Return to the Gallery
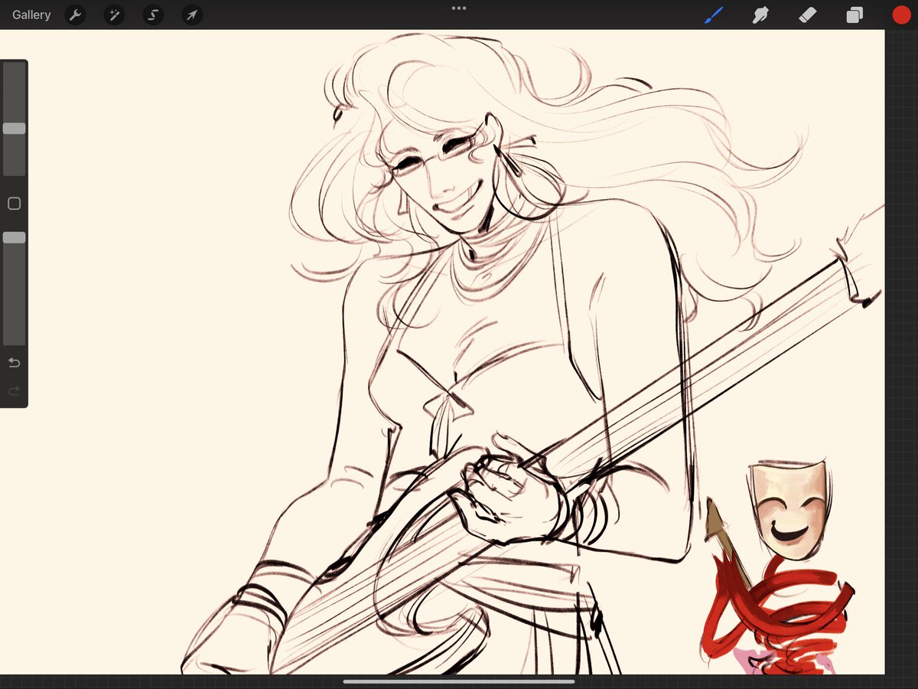The image size is (918, 689). [31, 15]
